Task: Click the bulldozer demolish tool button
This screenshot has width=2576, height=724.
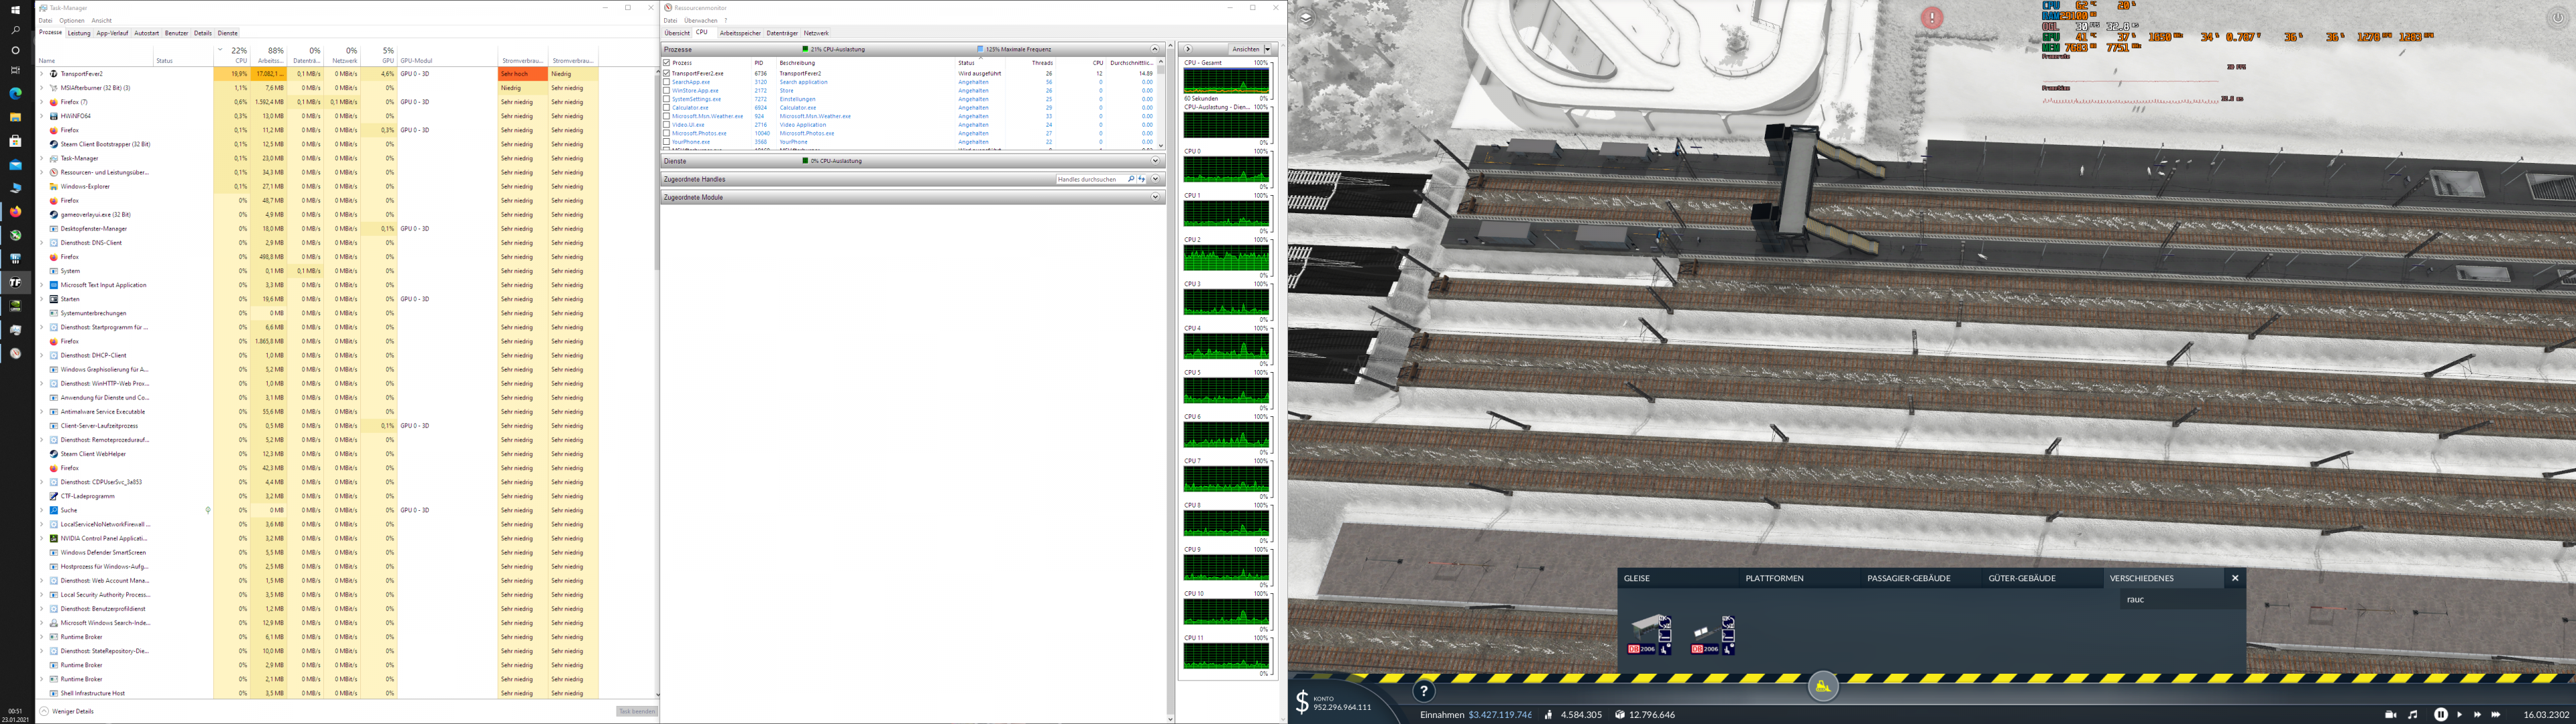Action: coord(1823,686)
